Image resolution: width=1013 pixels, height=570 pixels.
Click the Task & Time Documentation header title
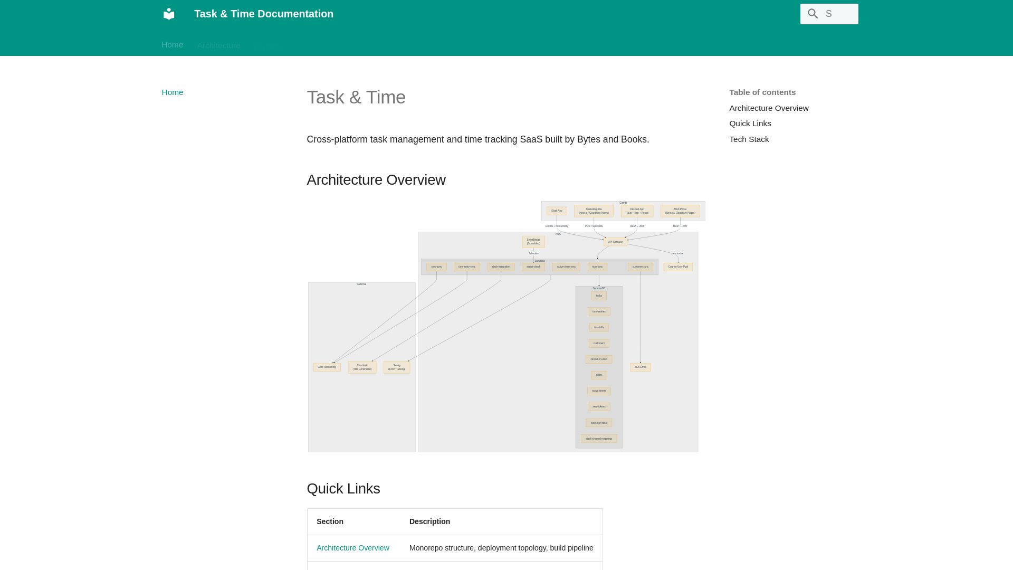pyautogui.click(x=264, y=14)
